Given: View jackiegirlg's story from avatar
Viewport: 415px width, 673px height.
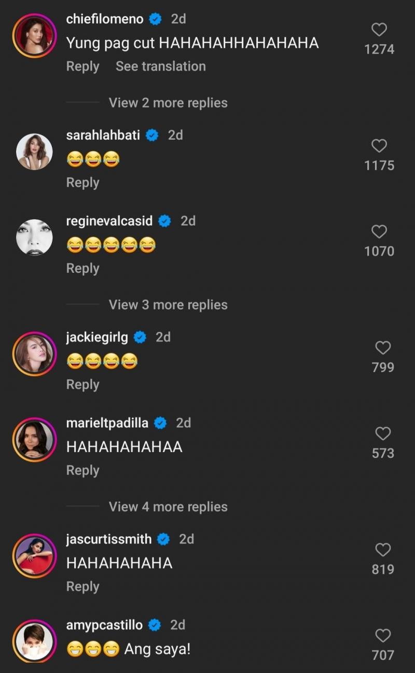Looking at the screenshot, I should (x=34, y=354).
